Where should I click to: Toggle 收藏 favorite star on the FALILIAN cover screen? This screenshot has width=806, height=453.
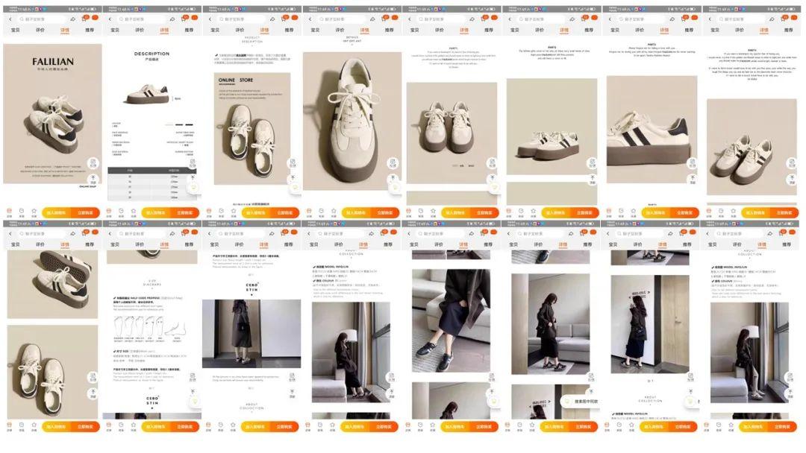click(34, 212)
